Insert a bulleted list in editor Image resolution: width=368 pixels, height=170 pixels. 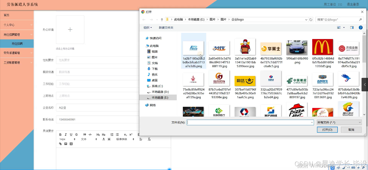click(117, 135)
